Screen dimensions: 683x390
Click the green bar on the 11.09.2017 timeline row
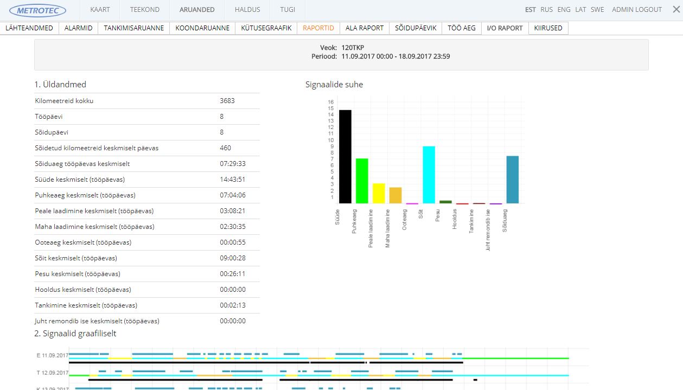[x=515, y=359]
